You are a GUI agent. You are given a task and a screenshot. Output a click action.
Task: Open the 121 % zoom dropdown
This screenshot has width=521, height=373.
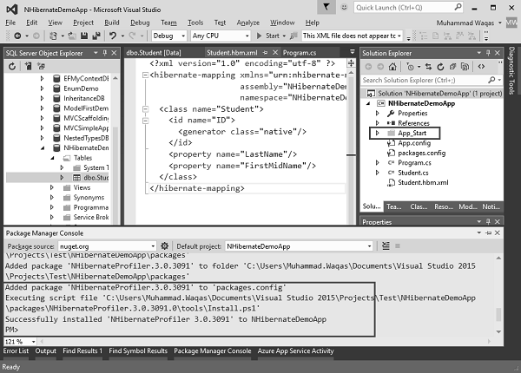pyautogui.click(x=20, y=342)
